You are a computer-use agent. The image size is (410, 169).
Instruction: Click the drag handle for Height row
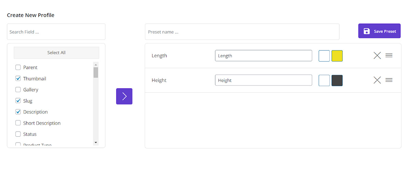pyautogui.click(x=389, y=80)
